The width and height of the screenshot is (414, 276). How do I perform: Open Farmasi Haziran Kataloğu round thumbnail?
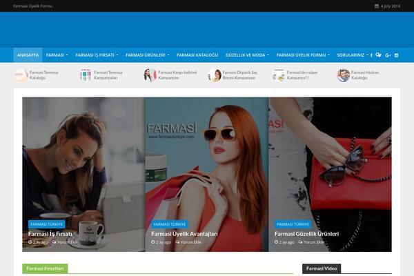pos(343,75)
